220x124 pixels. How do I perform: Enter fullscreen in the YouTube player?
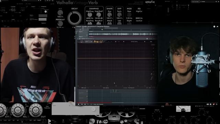coord(217,104)
